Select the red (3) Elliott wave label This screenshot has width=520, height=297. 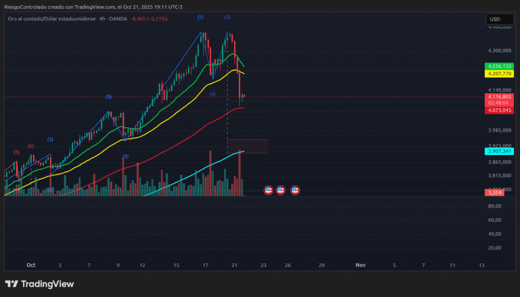pyautogui.click(x=16, y=152)
